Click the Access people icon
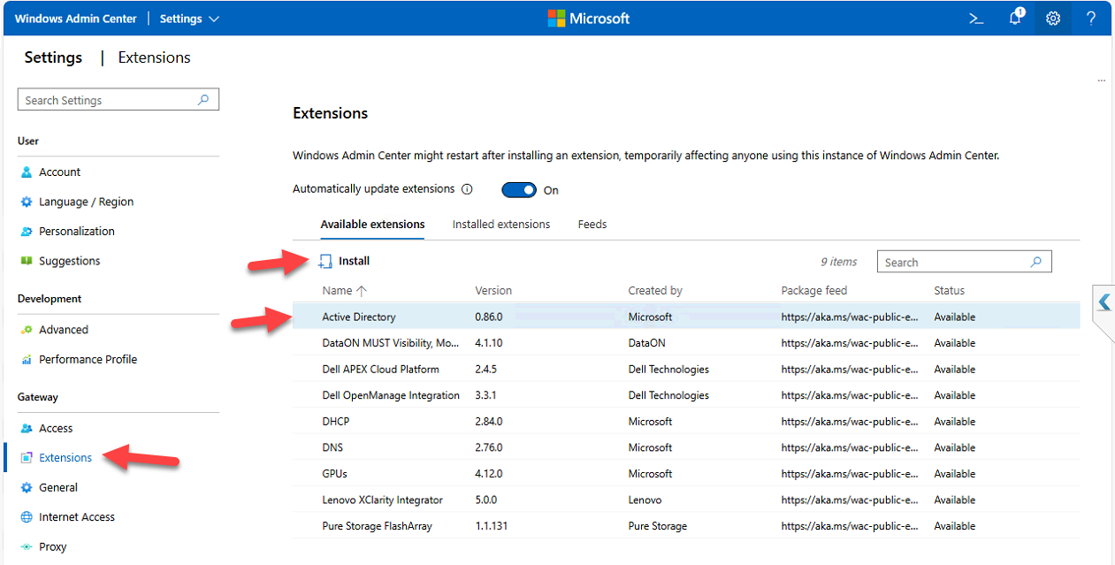This screenshot has height=565, width=1115. (x=27, y=429)
